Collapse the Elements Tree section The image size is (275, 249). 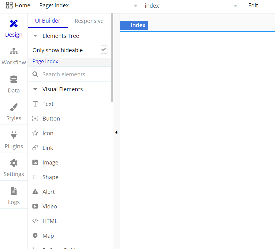[35, 36]
